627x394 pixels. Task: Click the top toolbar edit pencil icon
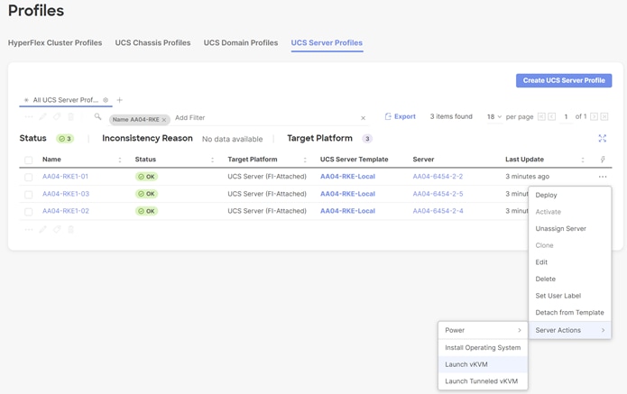pos(42,116)
